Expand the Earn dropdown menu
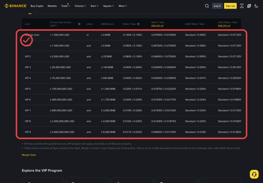 click(x=94, y=6)
